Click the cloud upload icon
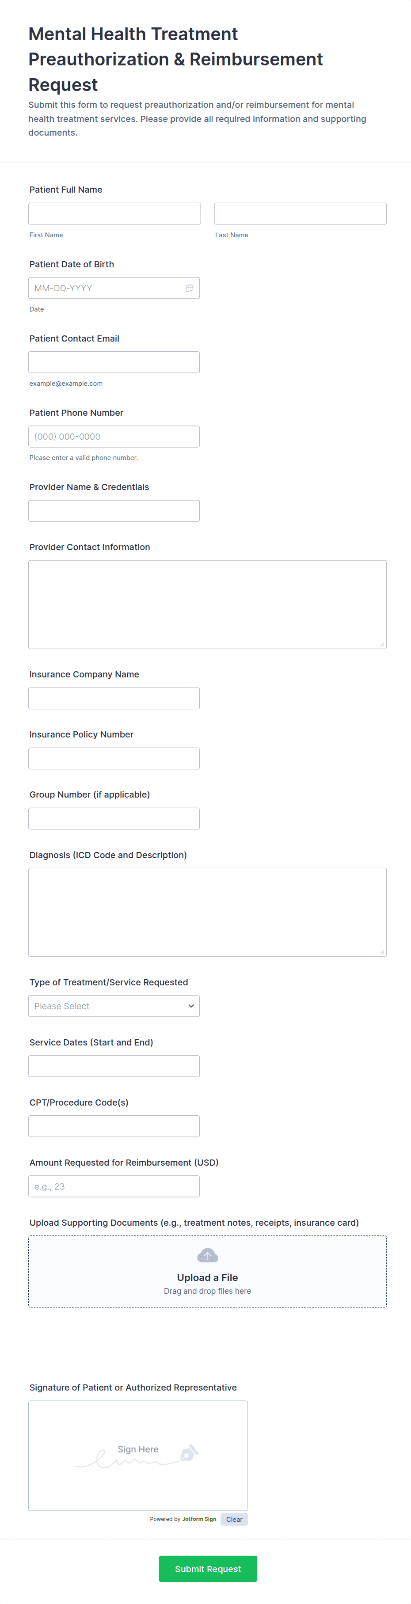The height and width of the screenshot is (1604, 411). (x=207, y=1254)
